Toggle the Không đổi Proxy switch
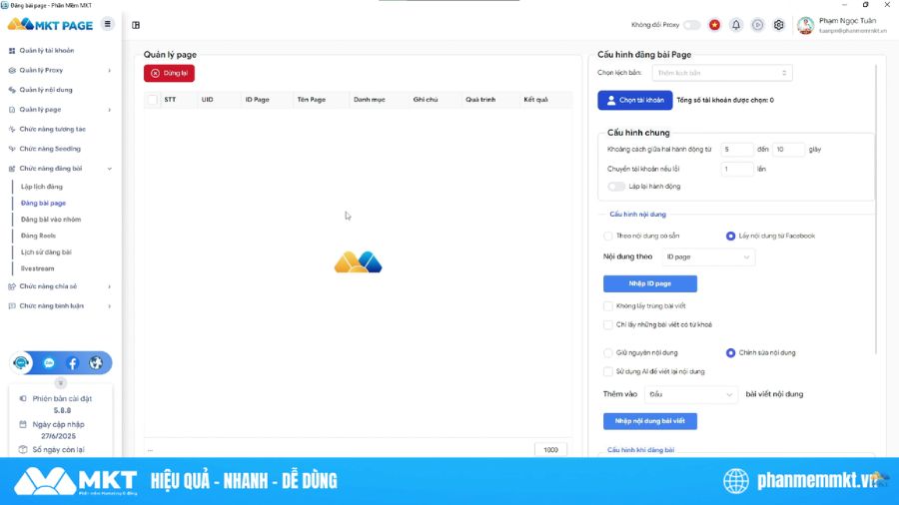 pos(692,25)
